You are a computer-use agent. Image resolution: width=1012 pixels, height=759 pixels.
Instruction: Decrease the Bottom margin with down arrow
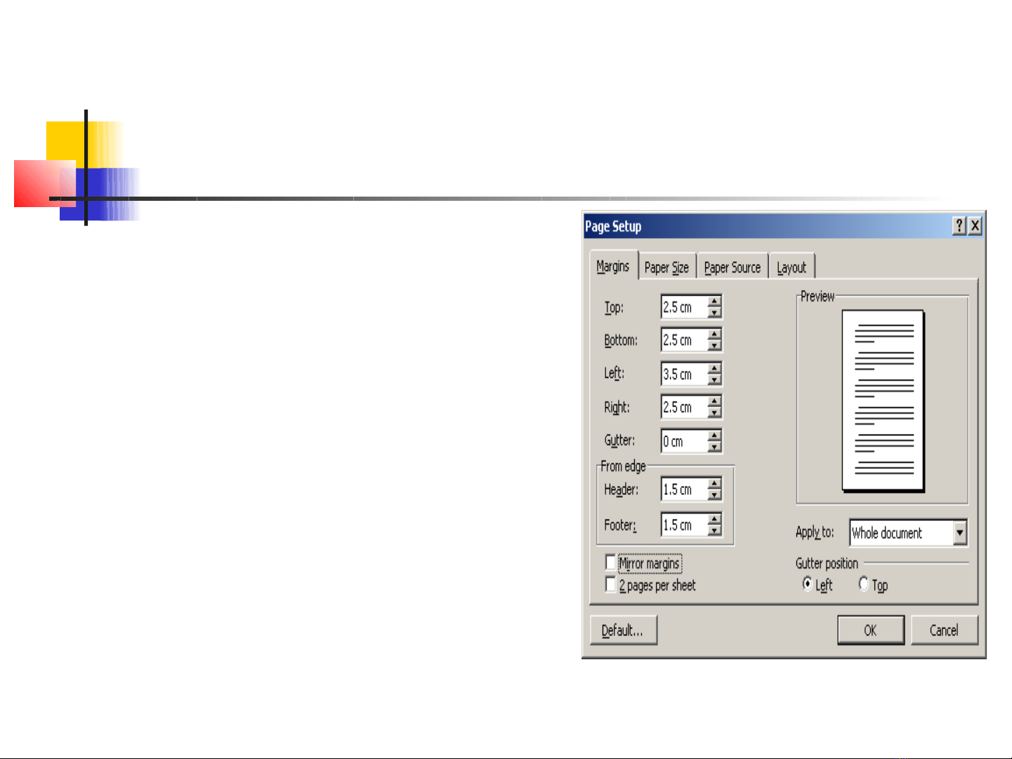pyautogui.click(x=714, y=345)
